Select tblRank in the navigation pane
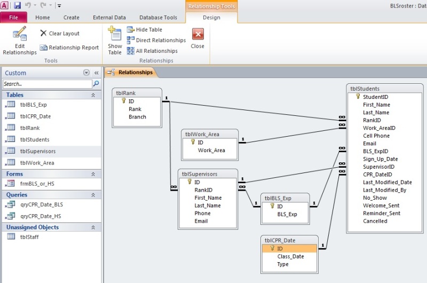 (x=52, y=128)
